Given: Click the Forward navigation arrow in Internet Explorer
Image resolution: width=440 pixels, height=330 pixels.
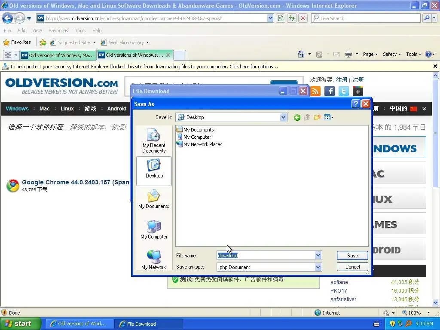Looking at the screenshot, I should point(19,18).
